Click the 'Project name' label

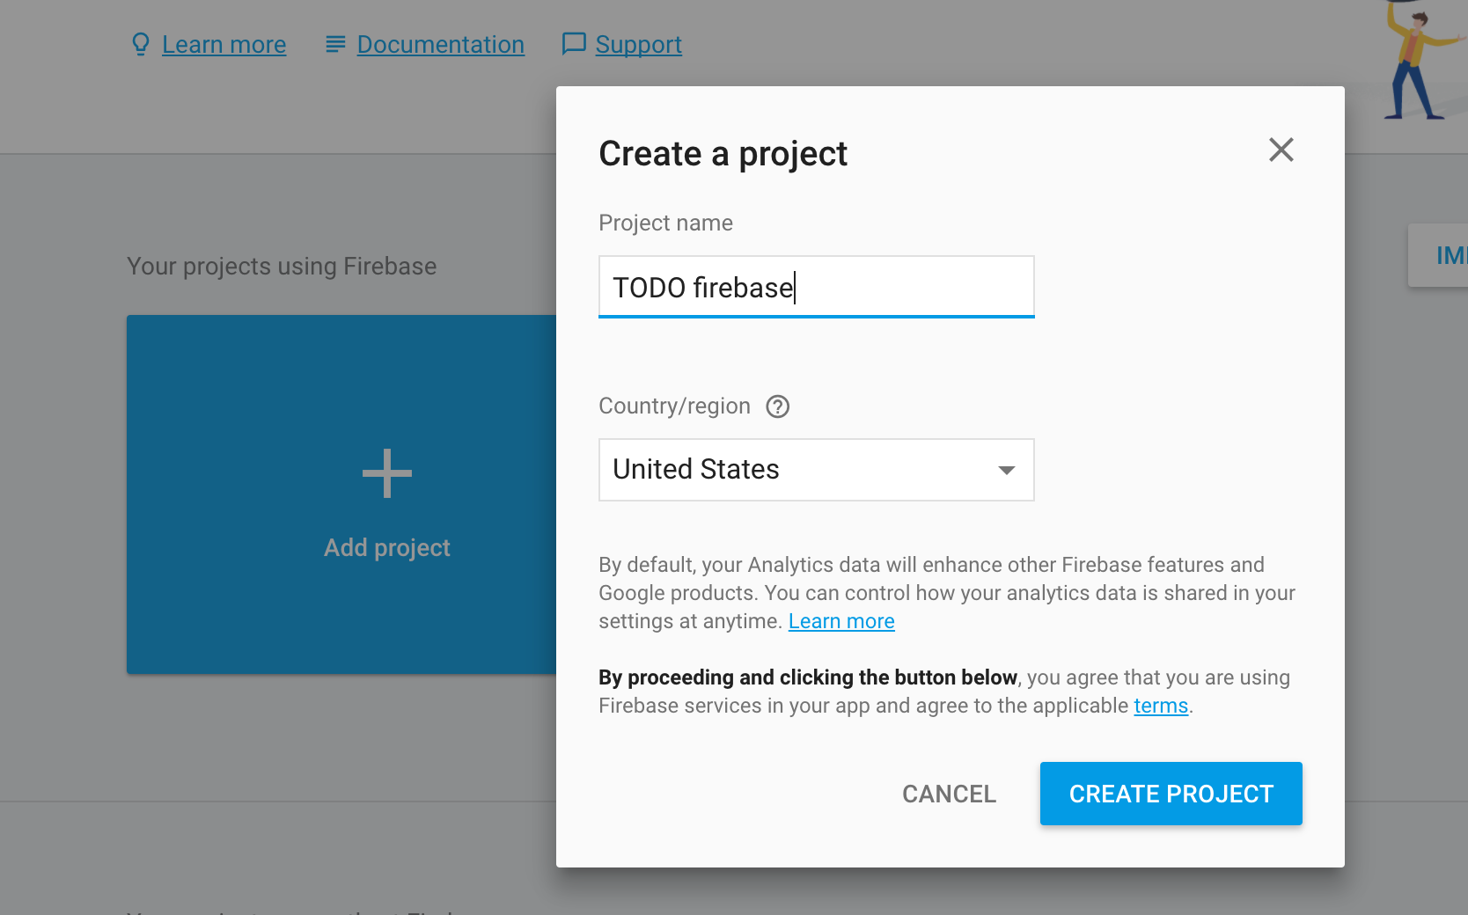pos(665,223)
